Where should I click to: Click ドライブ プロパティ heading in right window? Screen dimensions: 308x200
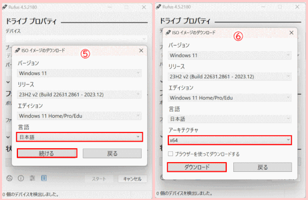[185, 21]
